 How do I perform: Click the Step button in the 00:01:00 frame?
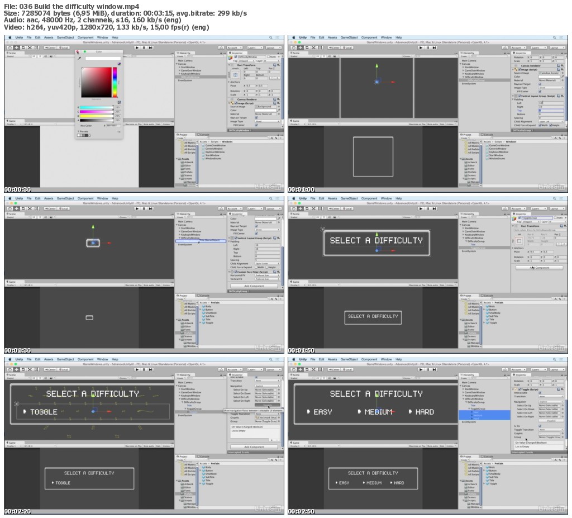(x=435, y=47)
